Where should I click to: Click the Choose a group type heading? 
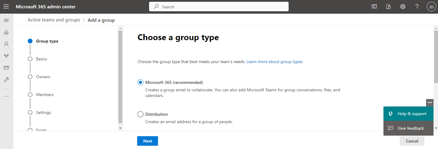click(x=178, y=37)
